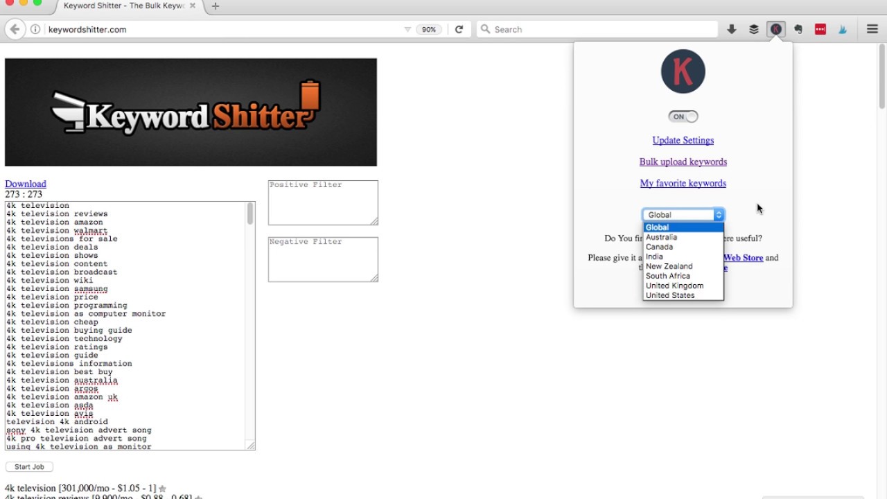Select South Africa in country list
Viewport: 887px width, 499px height.
(683, 276)
